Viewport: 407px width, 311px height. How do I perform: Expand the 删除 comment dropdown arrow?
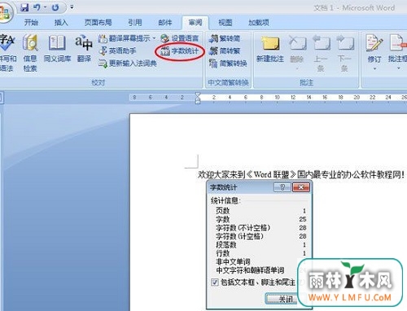click(x=297, y=68)
